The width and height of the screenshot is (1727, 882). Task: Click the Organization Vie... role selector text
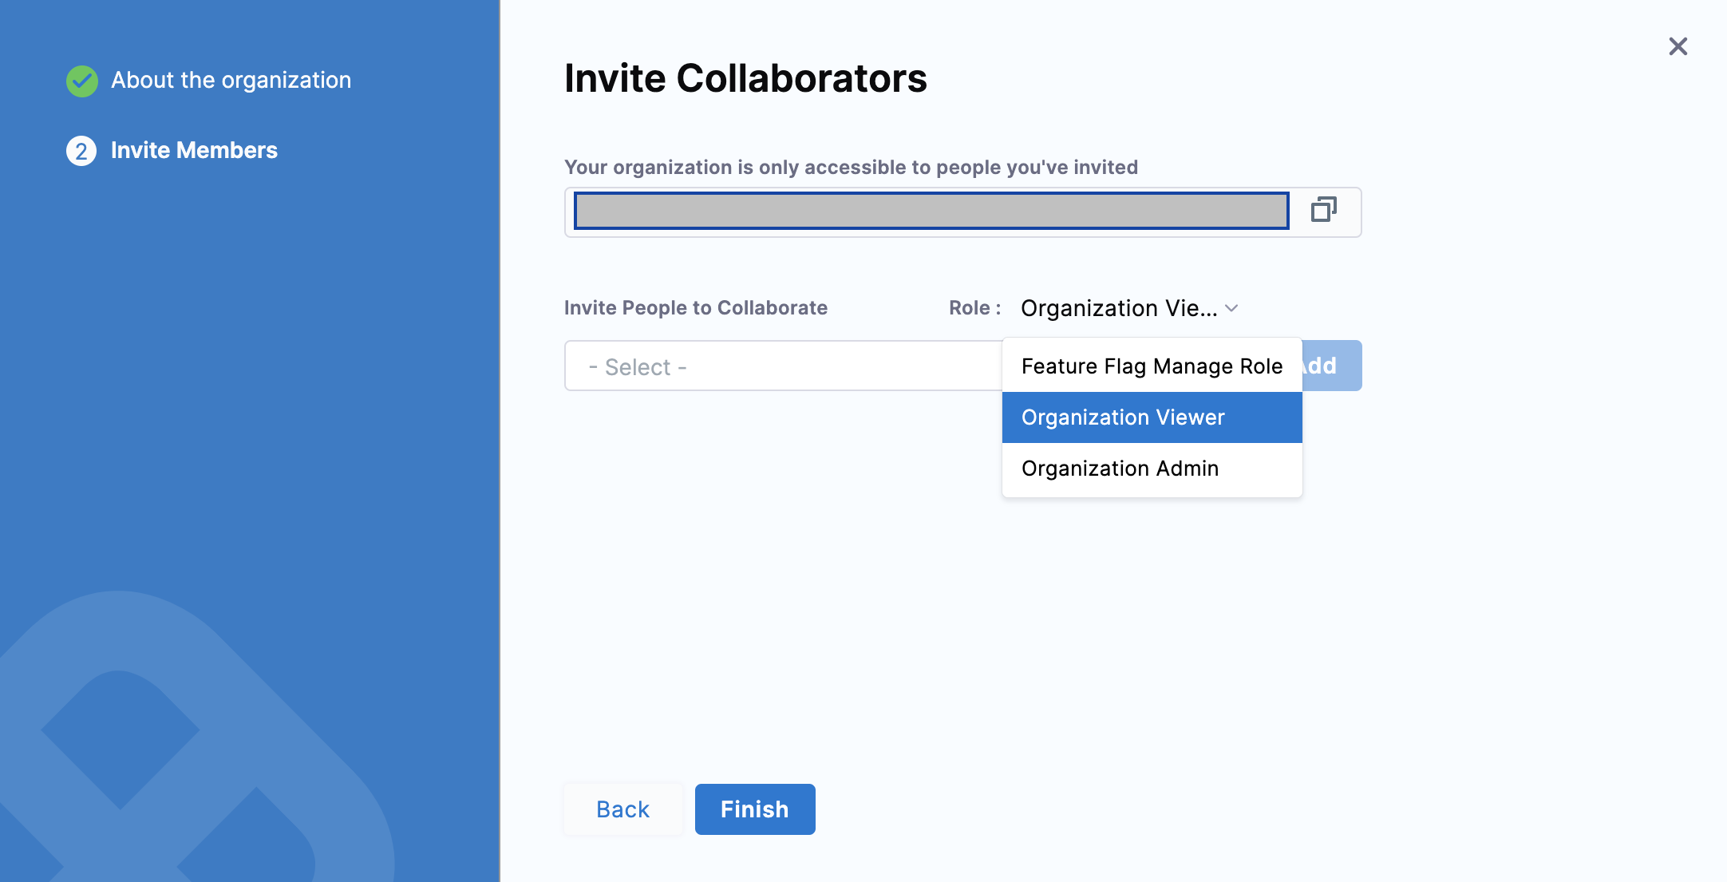(1118, 308)
